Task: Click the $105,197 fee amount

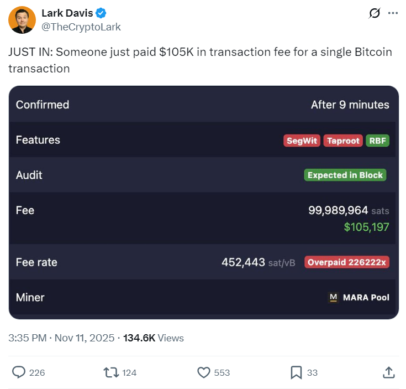Action: 366,227
